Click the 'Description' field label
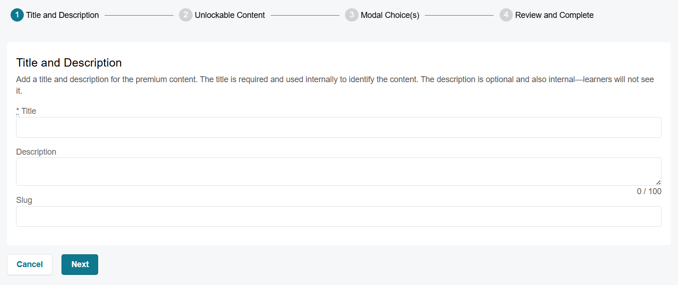678x285 pixels. 36,152
